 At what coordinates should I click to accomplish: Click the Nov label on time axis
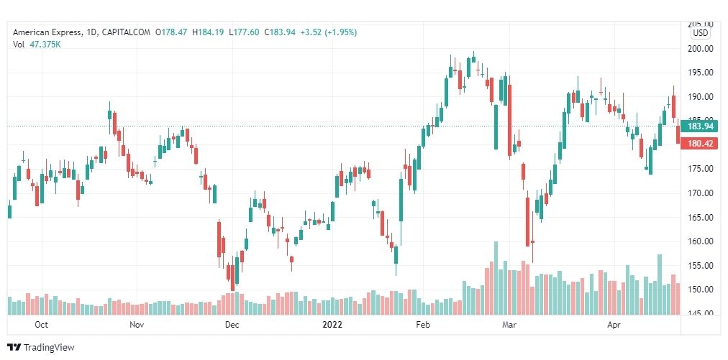pos(137,325)
